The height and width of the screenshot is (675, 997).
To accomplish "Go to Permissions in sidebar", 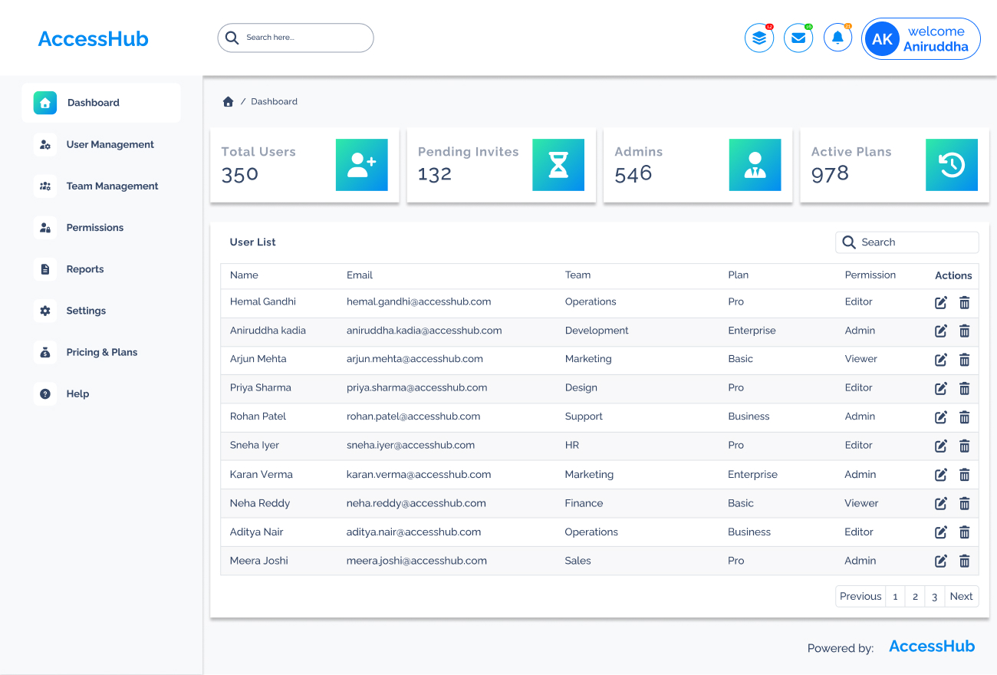I will (x=94, y=228).
